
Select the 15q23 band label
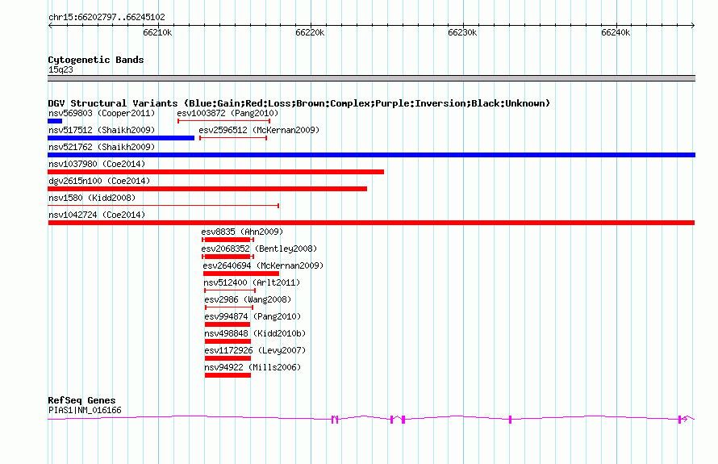(61, 69)
